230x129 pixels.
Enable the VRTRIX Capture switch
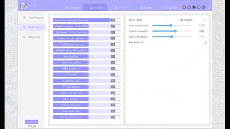(115, 68)
